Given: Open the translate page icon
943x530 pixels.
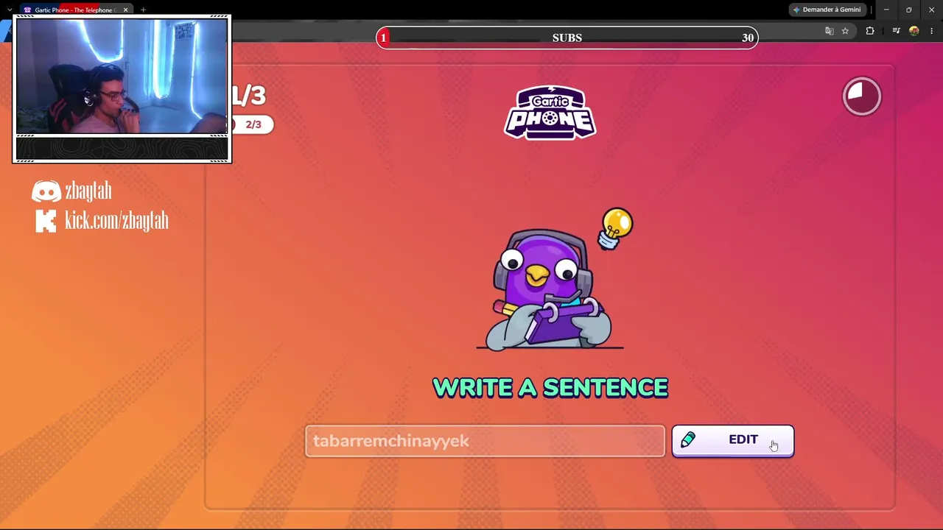Looking at the screenshot, I should 829,31.
